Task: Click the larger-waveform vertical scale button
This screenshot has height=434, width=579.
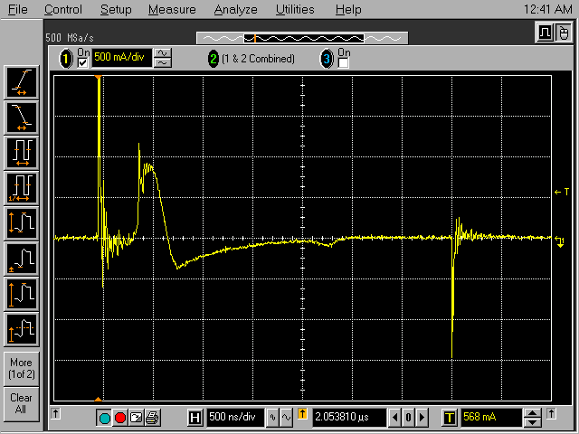Action: point(163,53)
